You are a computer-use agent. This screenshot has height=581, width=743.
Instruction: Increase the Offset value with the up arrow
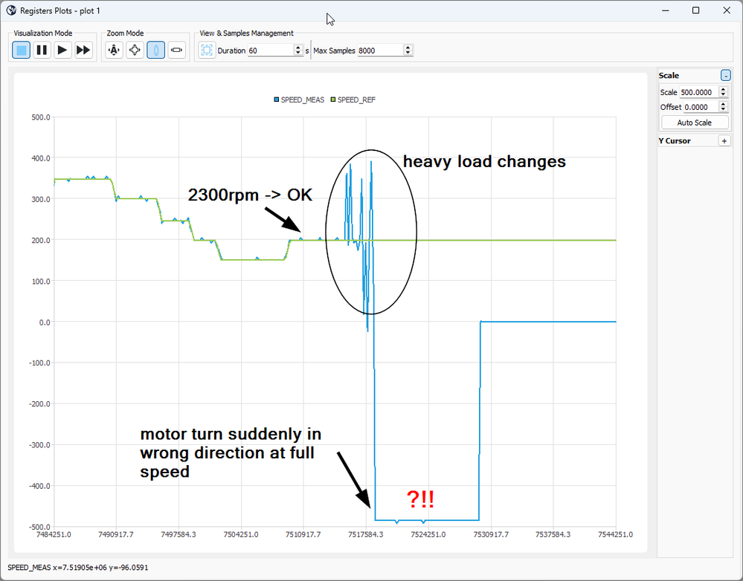[723, 104]
